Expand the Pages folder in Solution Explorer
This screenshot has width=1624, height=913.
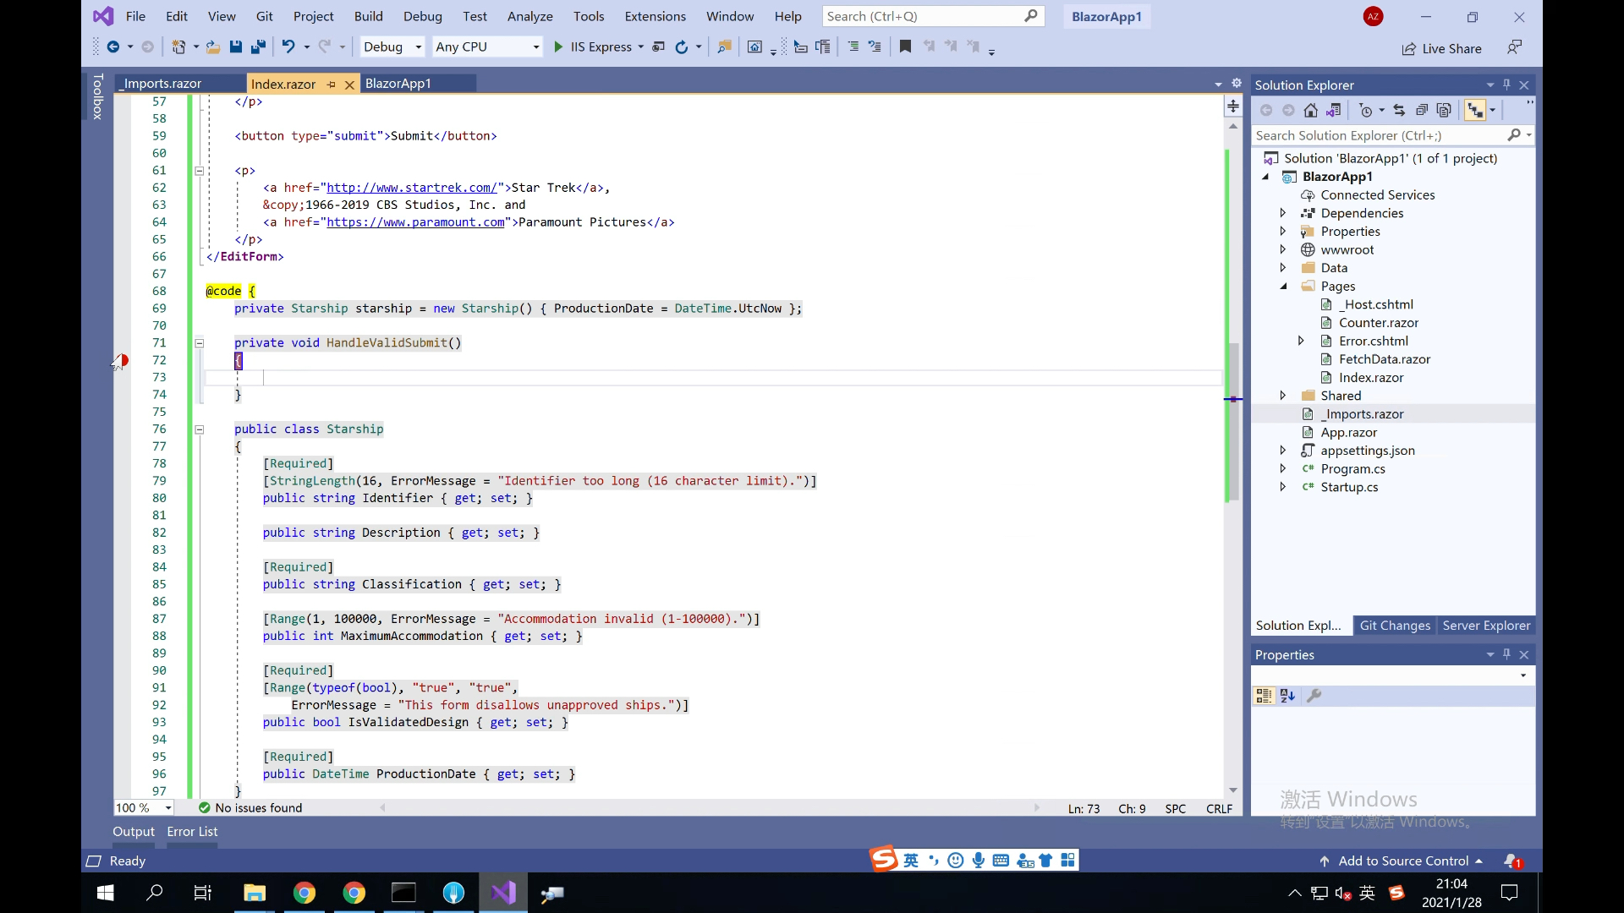click(x=1282, y=286)
